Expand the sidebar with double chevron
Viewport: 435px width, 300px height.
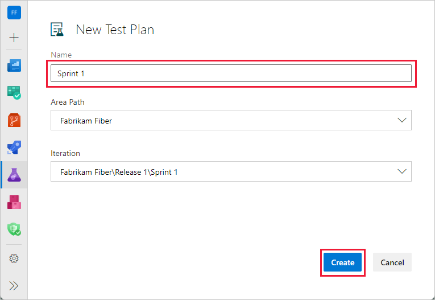(x=14, y=286)
